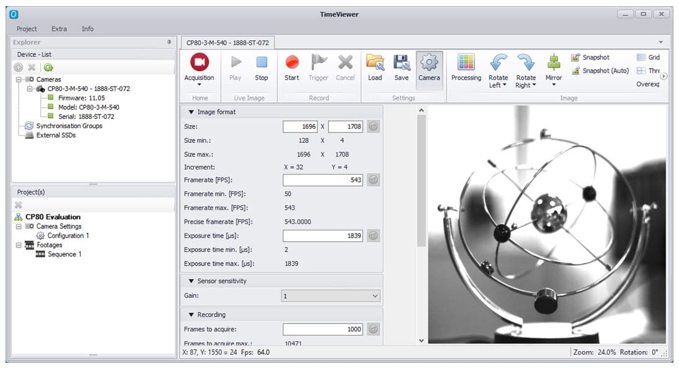Screen dimensions: 679x369
Task: Collapse the Recording section
Action: pyautogui.click(x=191, y=315)
